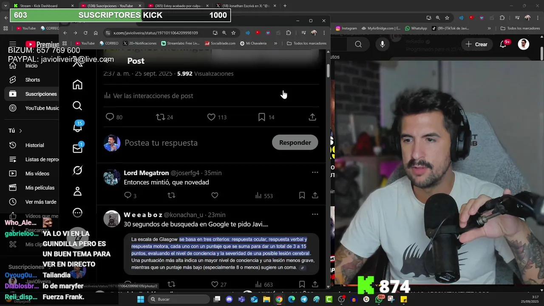Switch to Estoy acabado por culpa tab
The height and width of the screenshot is (306, 544).
178,6
